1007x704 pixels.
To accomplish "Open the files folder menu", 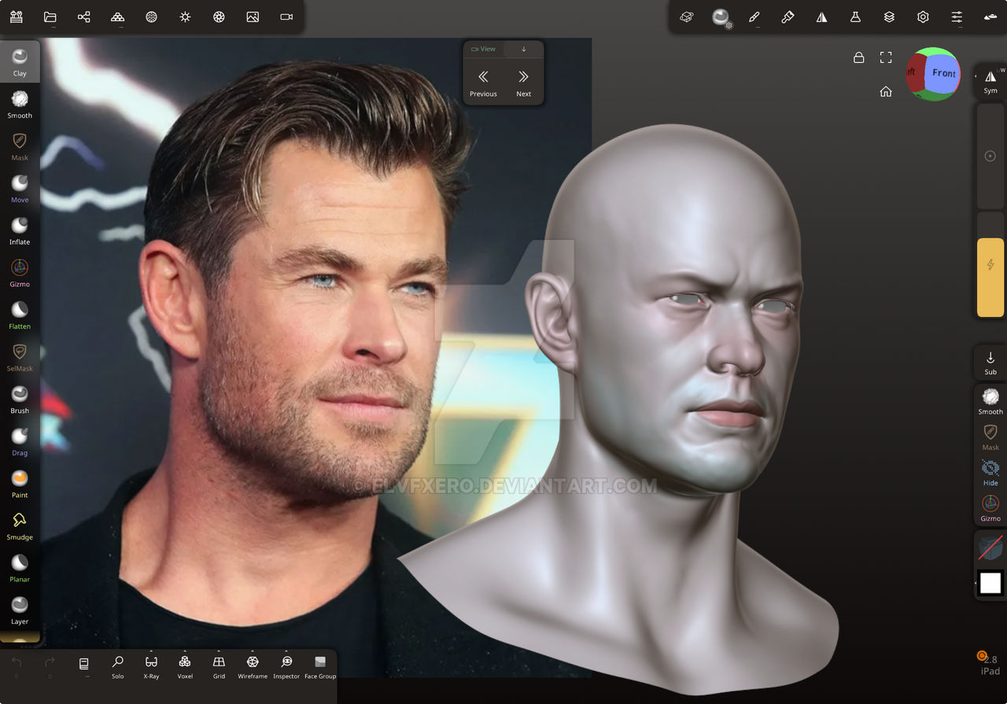I will tap(50, 17).
